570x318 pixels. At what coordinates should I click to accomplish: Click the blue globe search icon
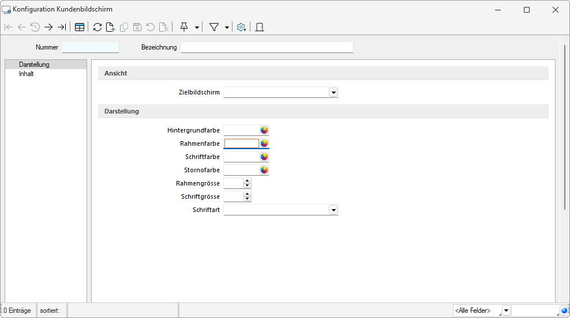point(564,311)
